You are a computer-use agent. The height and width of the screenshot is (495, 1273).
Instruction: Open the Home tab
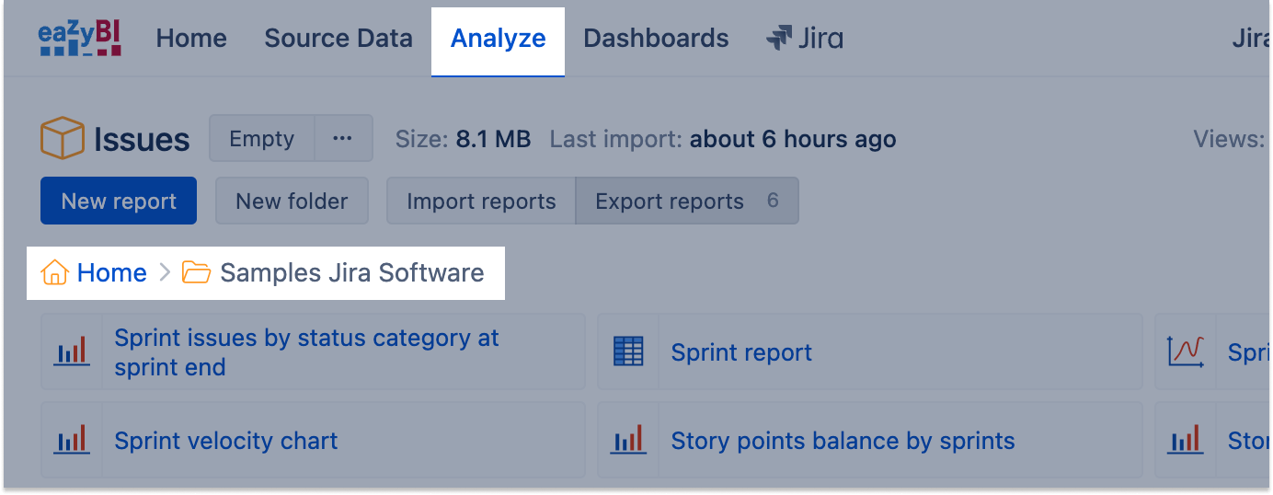click(x=191, y=39)
